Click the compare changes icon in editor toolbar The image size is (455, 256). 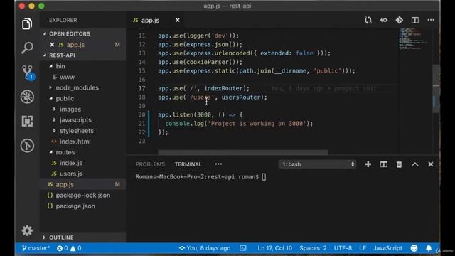point(368,20)
